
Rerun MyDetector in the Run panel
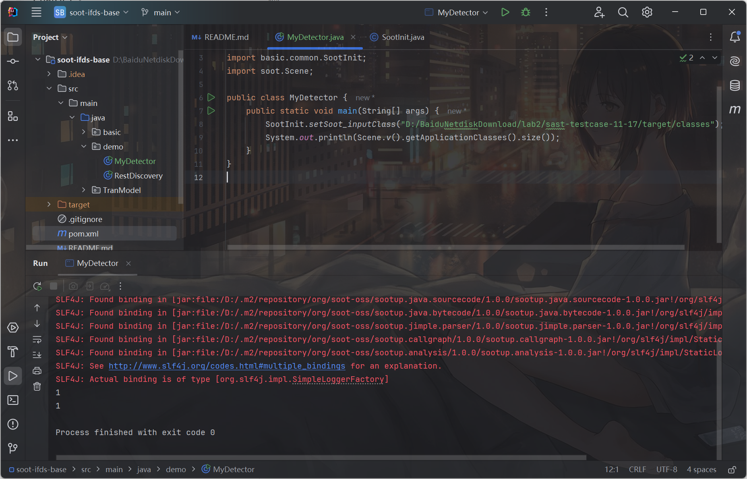point(37,286)
